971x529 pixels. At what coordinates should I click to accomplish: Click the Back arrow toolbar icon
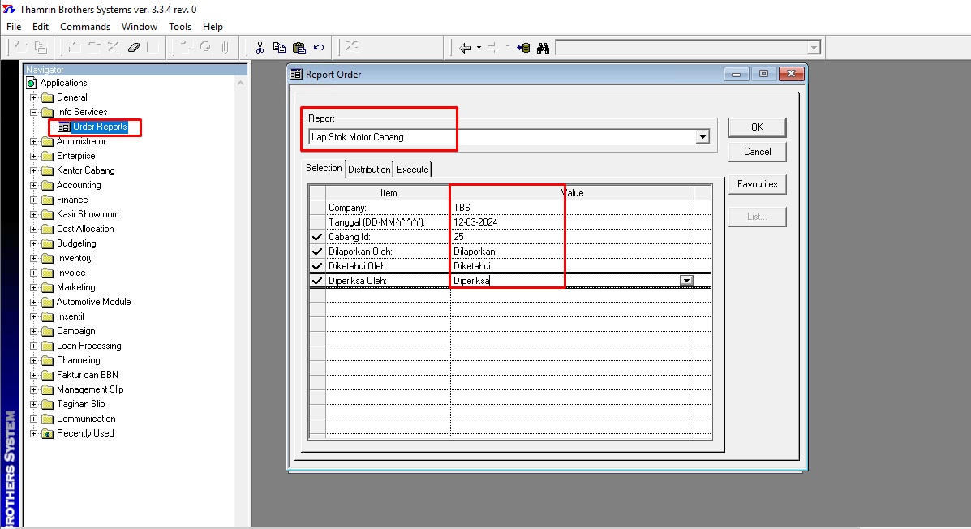point(465,48)
